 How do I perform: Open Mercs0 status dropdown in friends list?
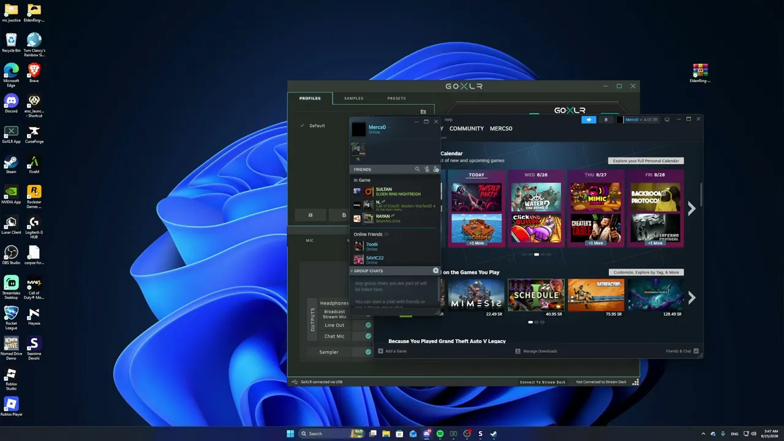(x=388, y=127)
